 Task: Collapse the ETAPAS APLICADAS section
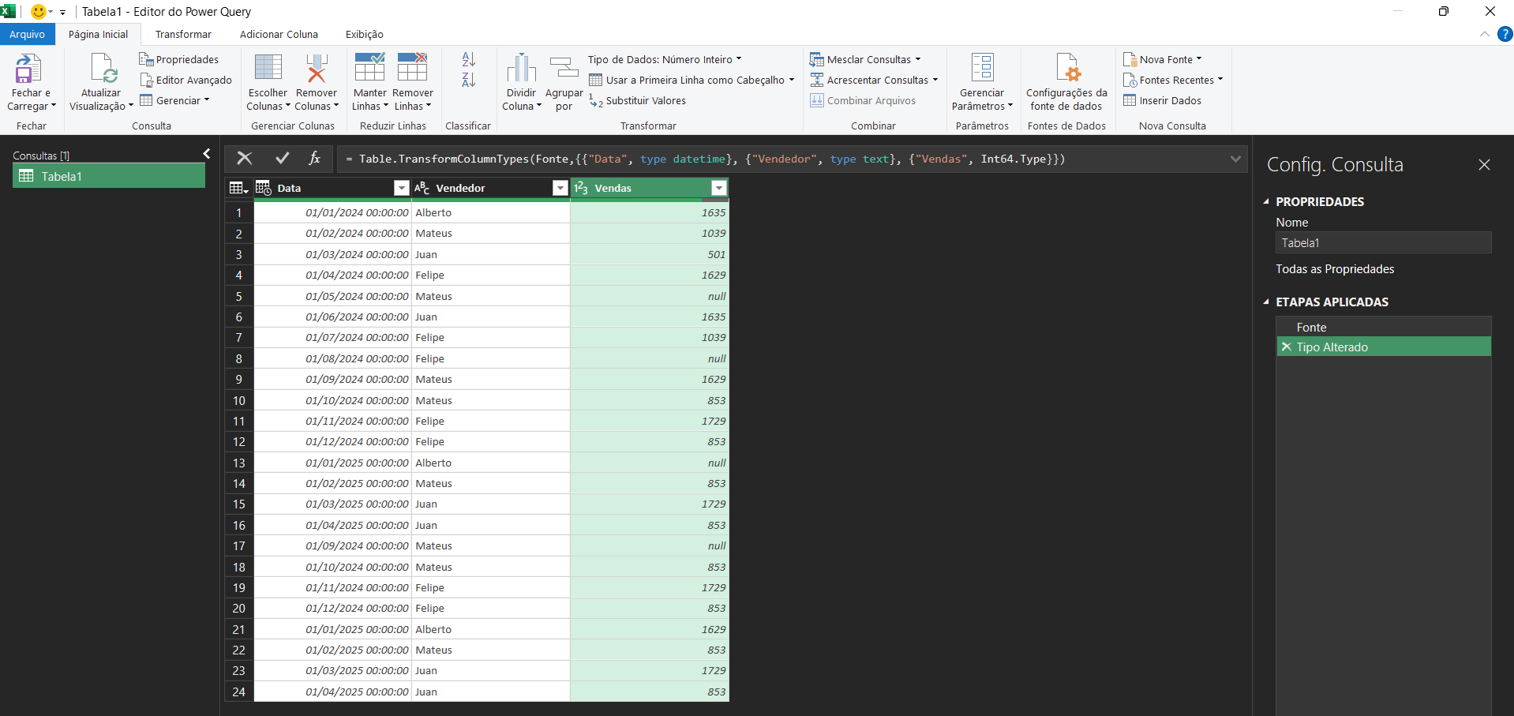(1266, 302)
